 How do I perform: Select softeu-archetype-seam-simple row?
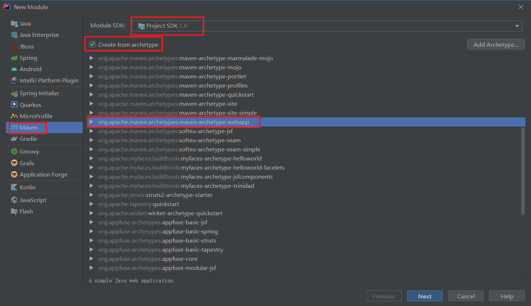pos(307,150)
